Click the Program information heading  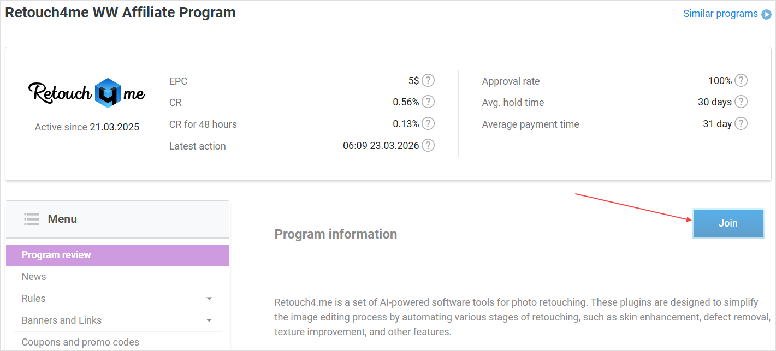click(x=335, y=234)
